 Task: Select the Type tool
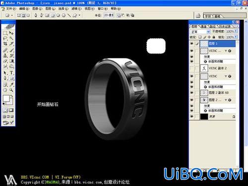(11, 72)
